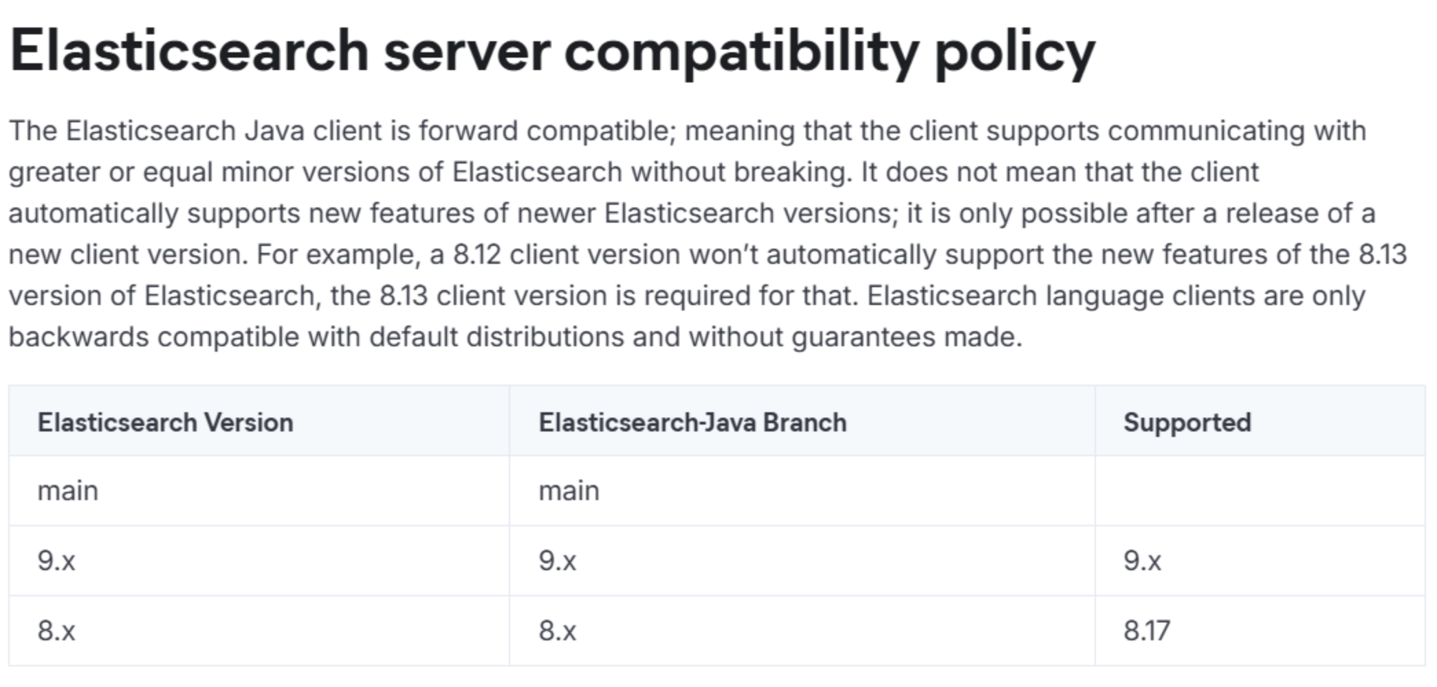Click the "Elasticsearch server compatibility policy" heading
The image size is (1437, 687).
(x=551, y=52)
